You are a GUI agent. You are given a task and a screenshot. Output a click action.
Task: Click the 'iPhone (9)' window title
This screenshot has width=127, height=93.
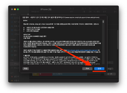coord(46,9)
